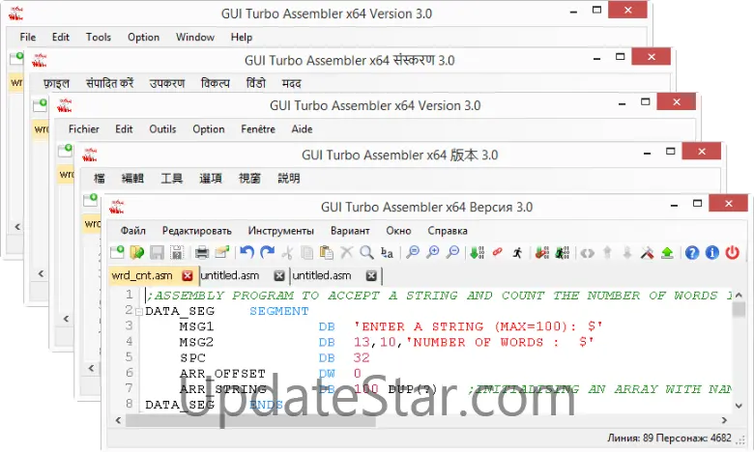Viewport: 754px width, 452px height.
Task: Open the 視窗 menu in Chinese window
Action: tap(249, 179)
